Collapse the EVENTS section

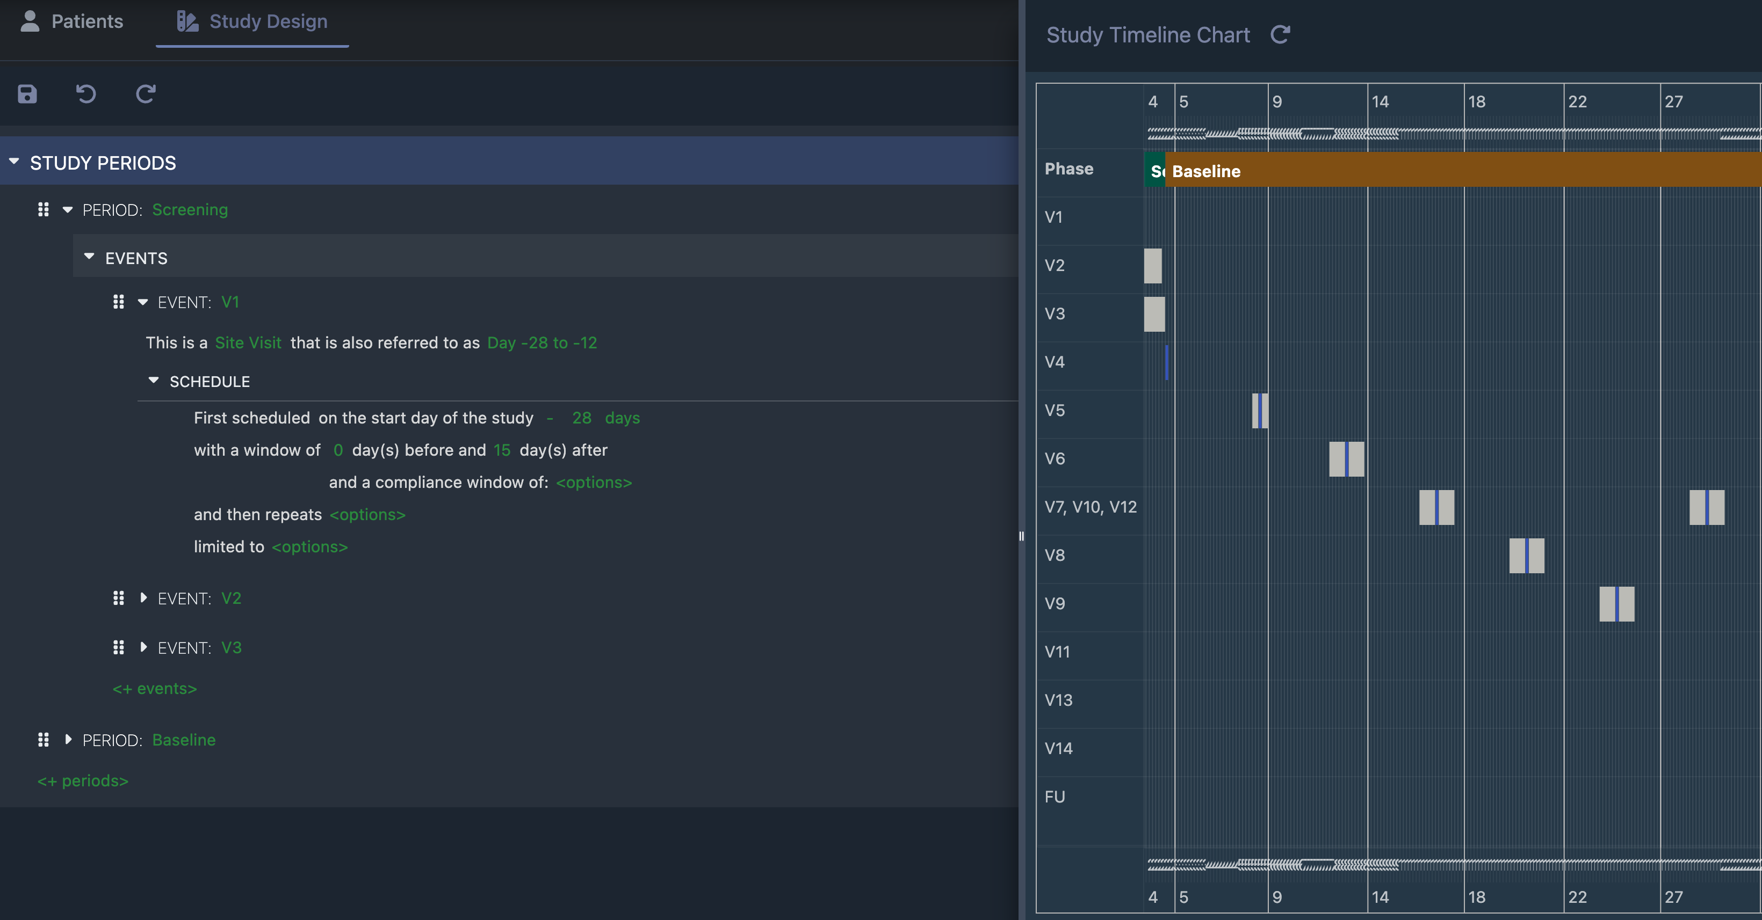point(89,257)
